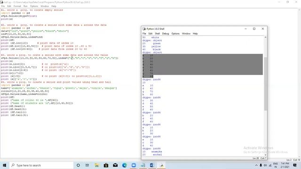This screenshot has width=301, height=169.
Task: Click the shell output line '30 yellow'
Action: point(151,46)
